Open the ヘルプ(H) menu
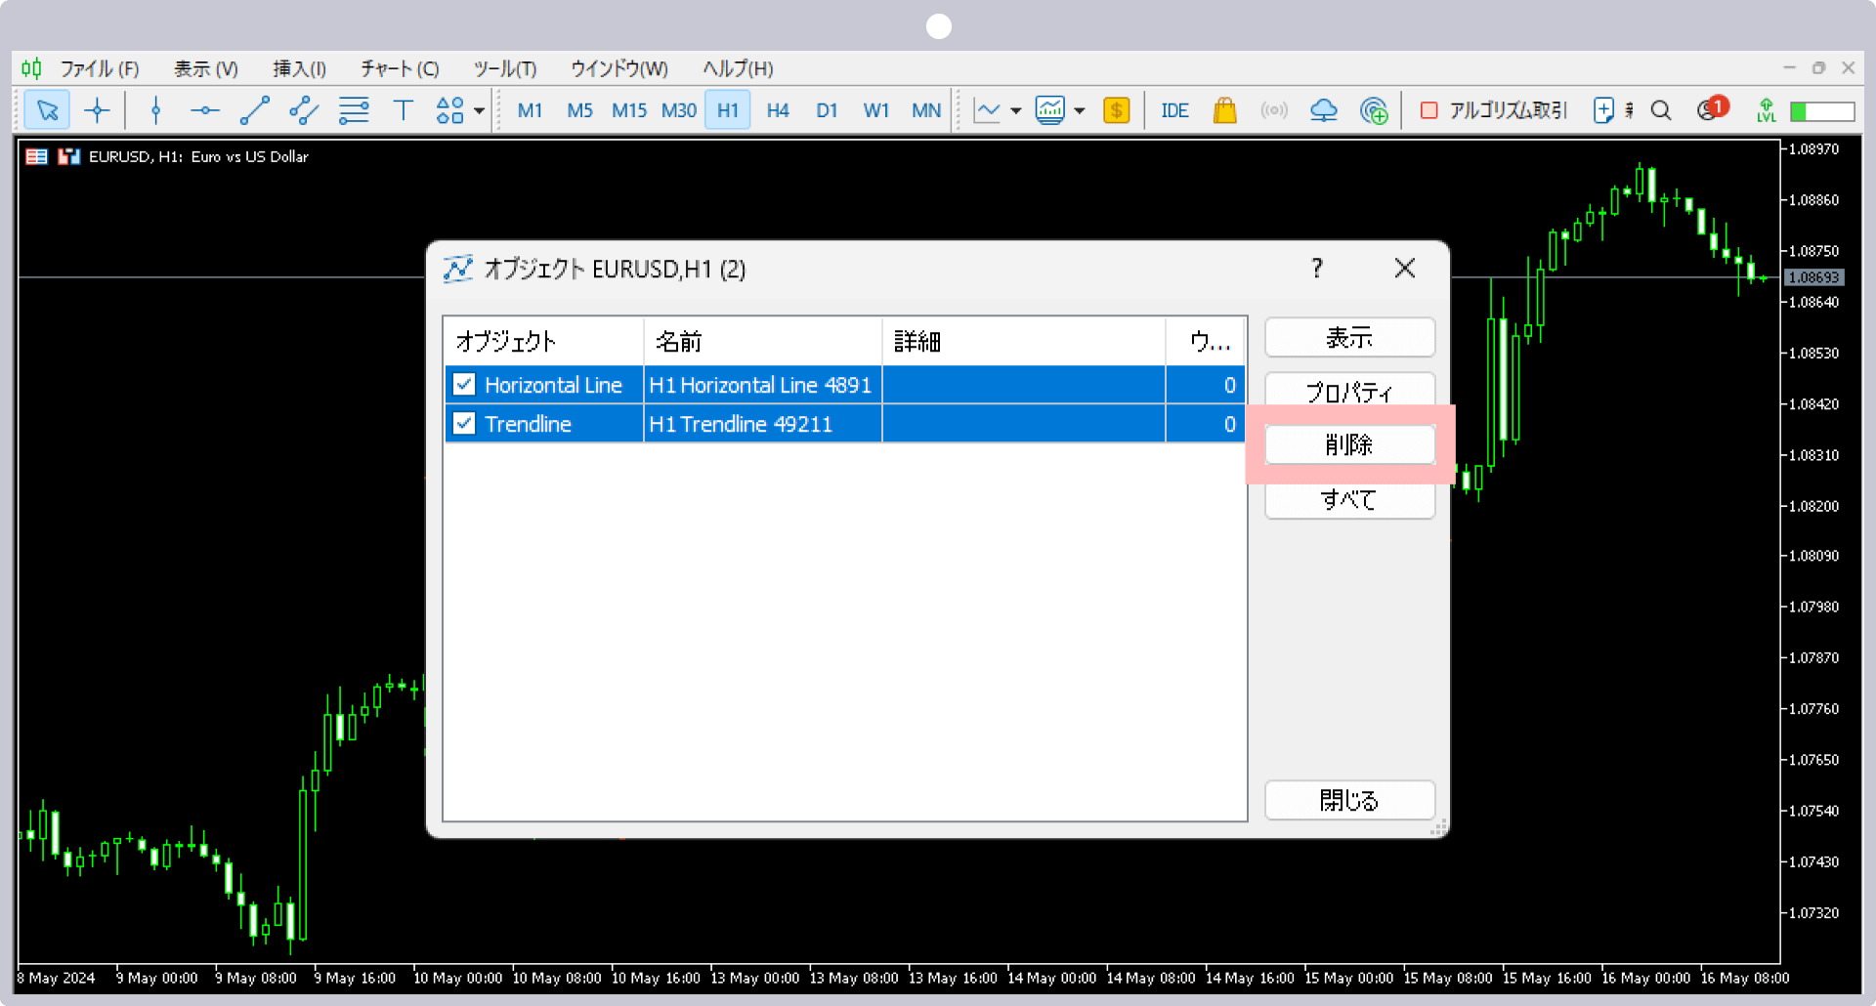This screenshot has height=1006, width=1876. (x=738, y=68)
